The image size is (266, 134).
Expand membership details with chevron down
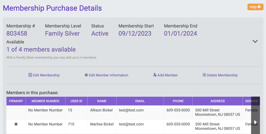[x=255, y=41]
